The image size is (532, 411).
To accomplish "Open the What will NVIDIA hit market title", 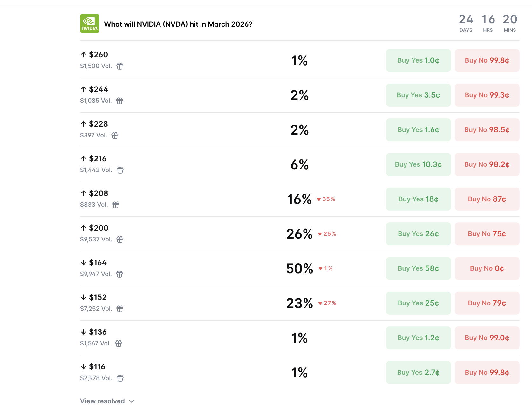I will click(178, 24).
